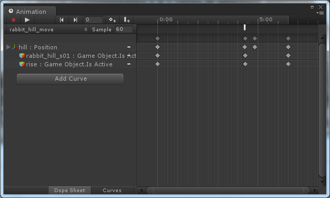
Task: Toggle the red record button
Action: click(x=13, y=20)
